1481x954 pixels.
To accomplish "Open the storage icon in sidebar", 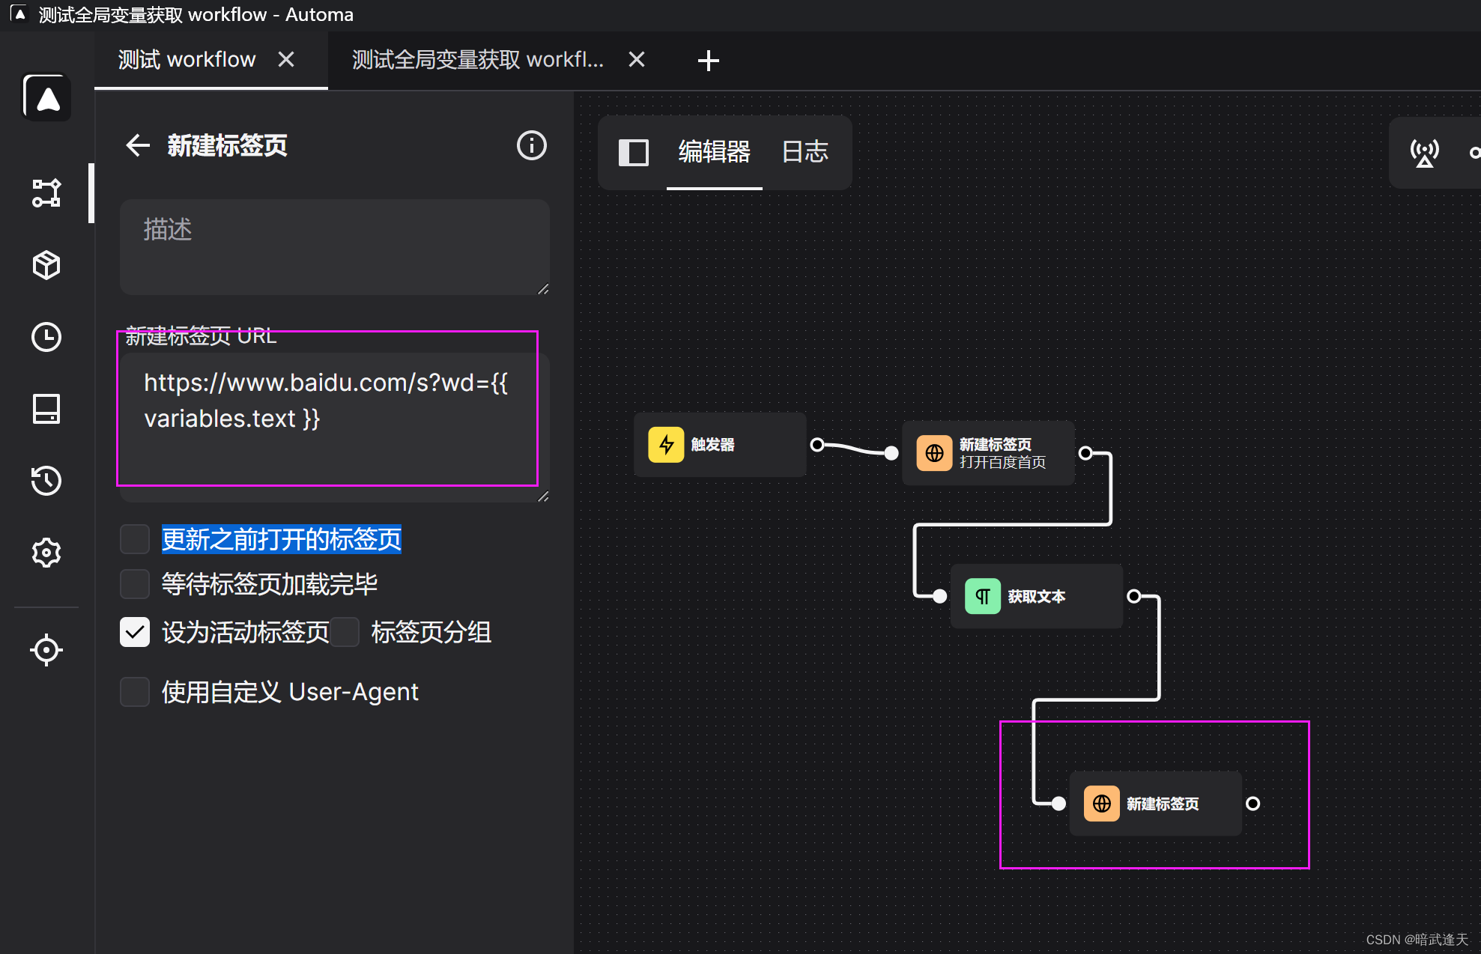I will point(46,409).
